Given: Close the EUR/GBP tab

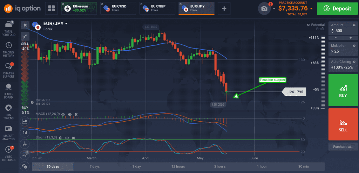Looking at the screenshot, I should click(141, 4).
